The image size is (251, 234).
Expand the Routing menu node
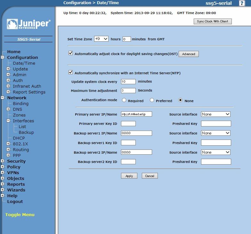[x=8, y=149]
